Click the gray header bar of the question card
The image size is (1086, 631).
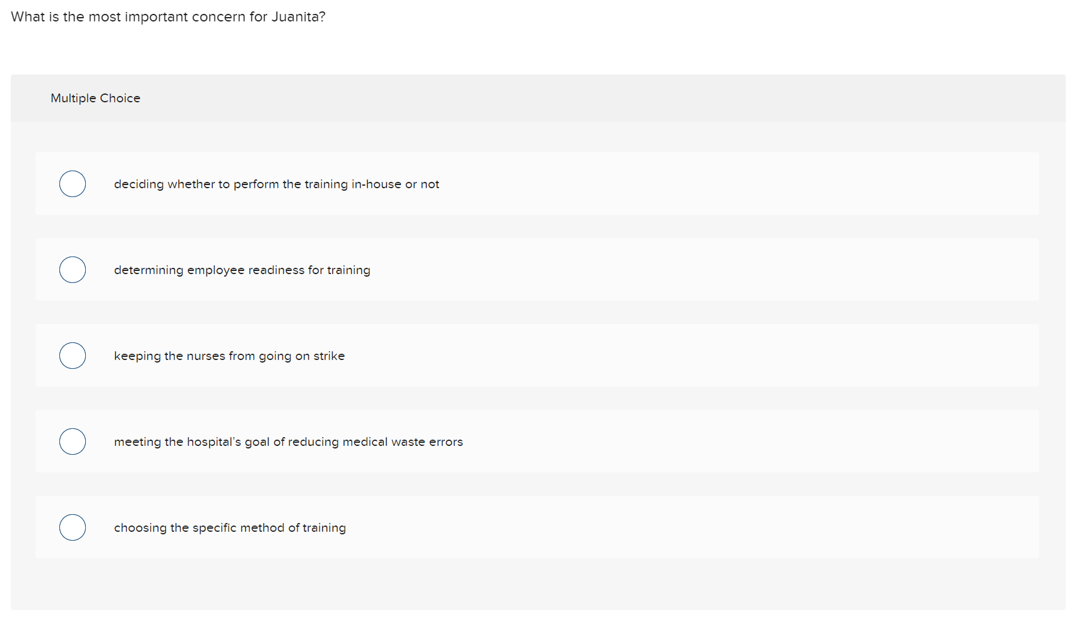(x=537, y=98)
